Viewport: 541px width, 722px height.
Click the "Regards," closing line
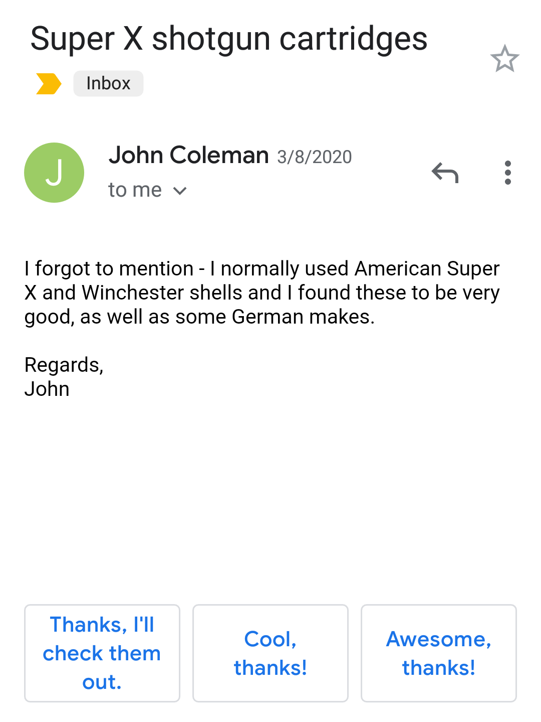pos(64,365)
